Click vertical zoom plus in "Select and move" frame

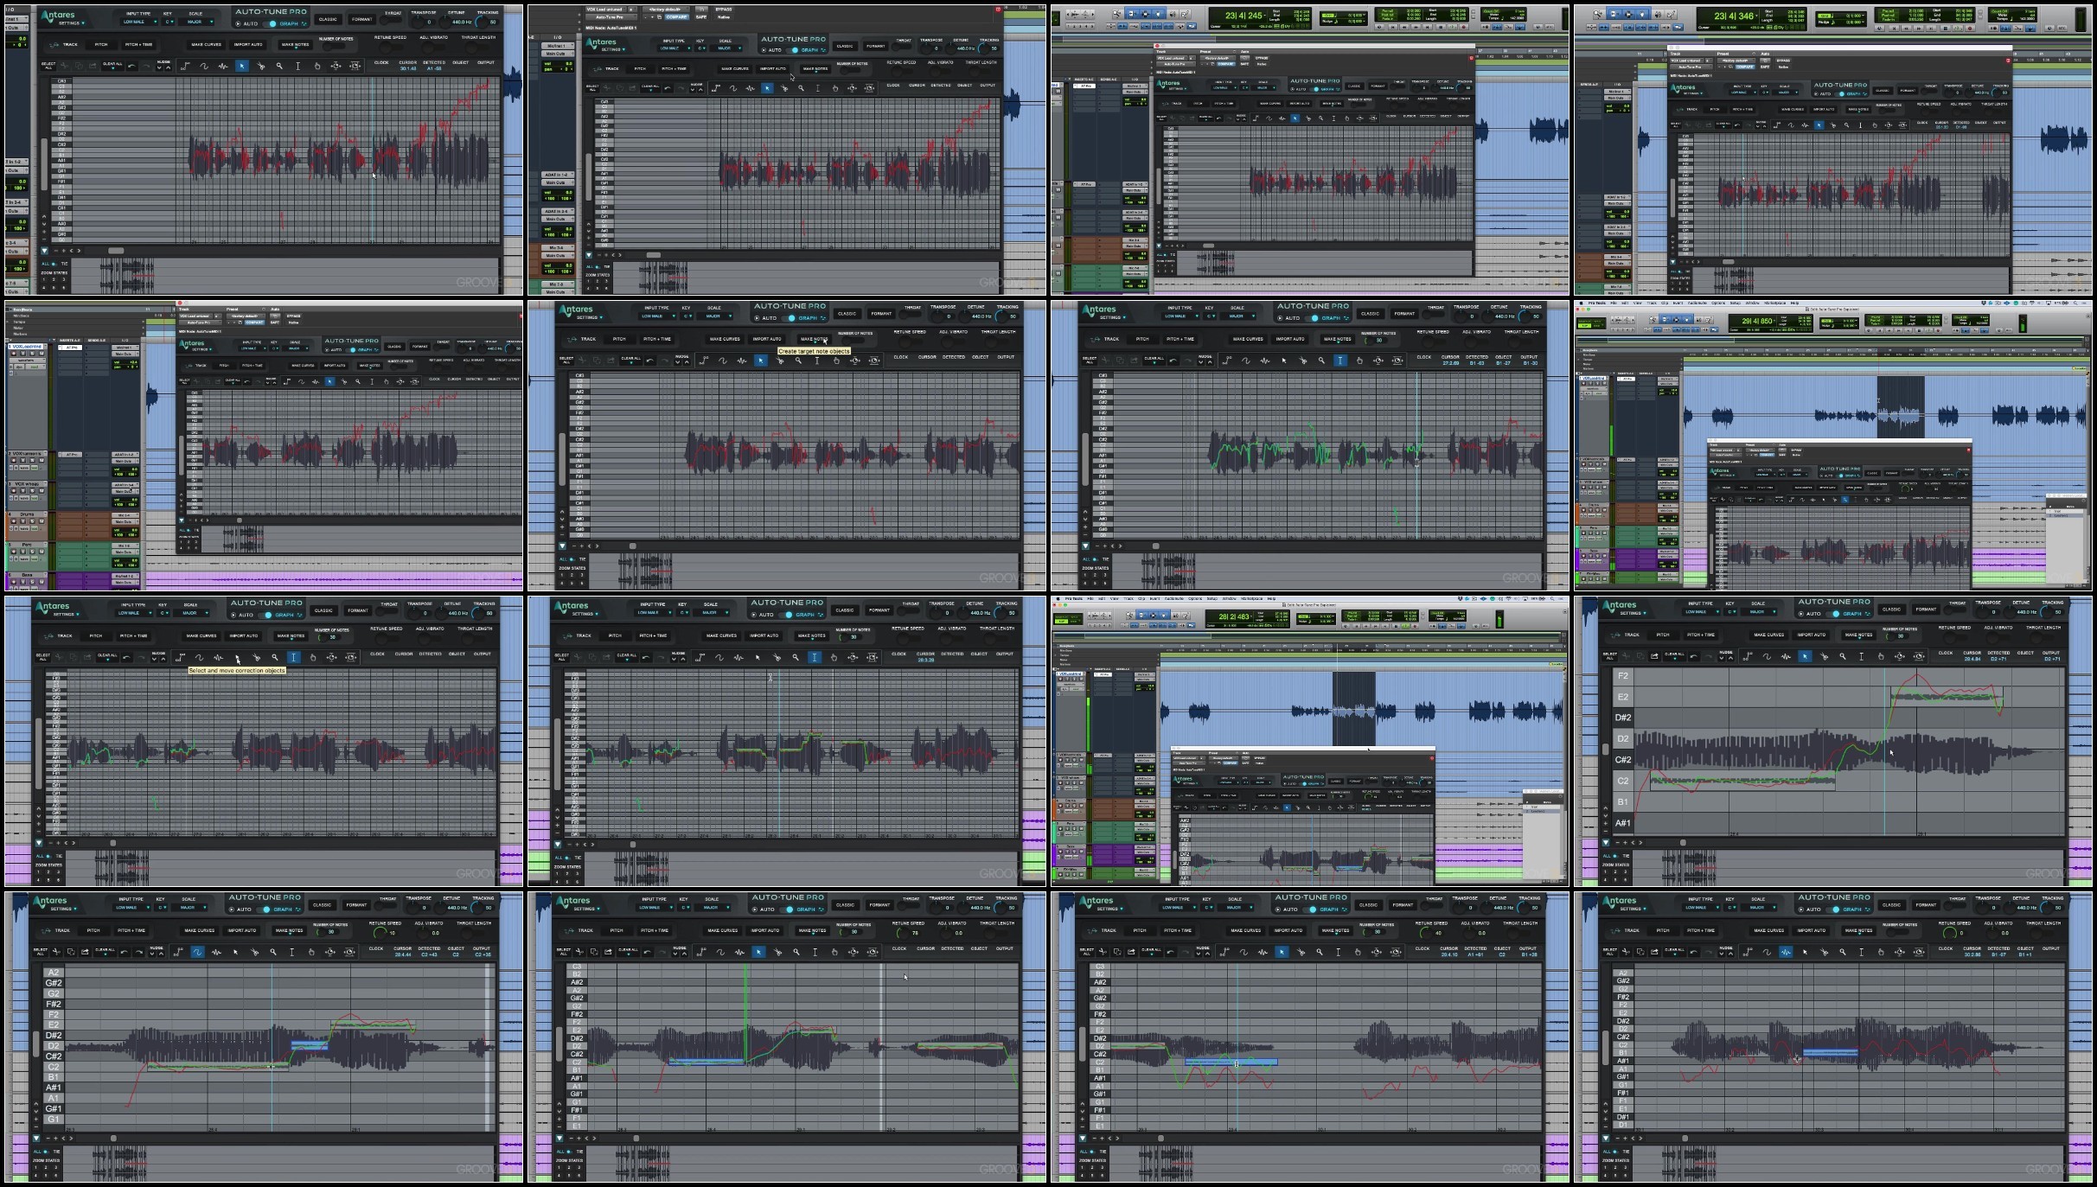click(39, 824)
